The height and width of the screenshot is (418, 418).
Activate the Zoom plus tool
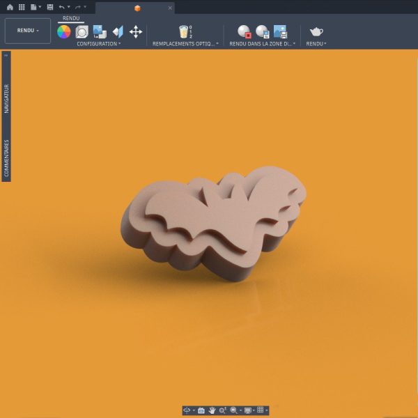pos(223,410)
